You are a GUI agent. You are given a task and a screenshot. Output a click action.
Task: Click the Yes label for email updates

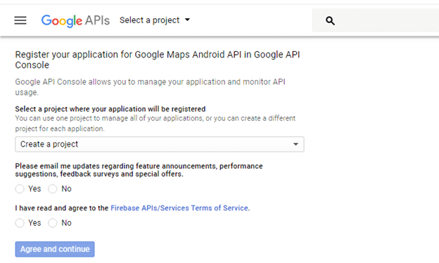[x=34, y=189]
